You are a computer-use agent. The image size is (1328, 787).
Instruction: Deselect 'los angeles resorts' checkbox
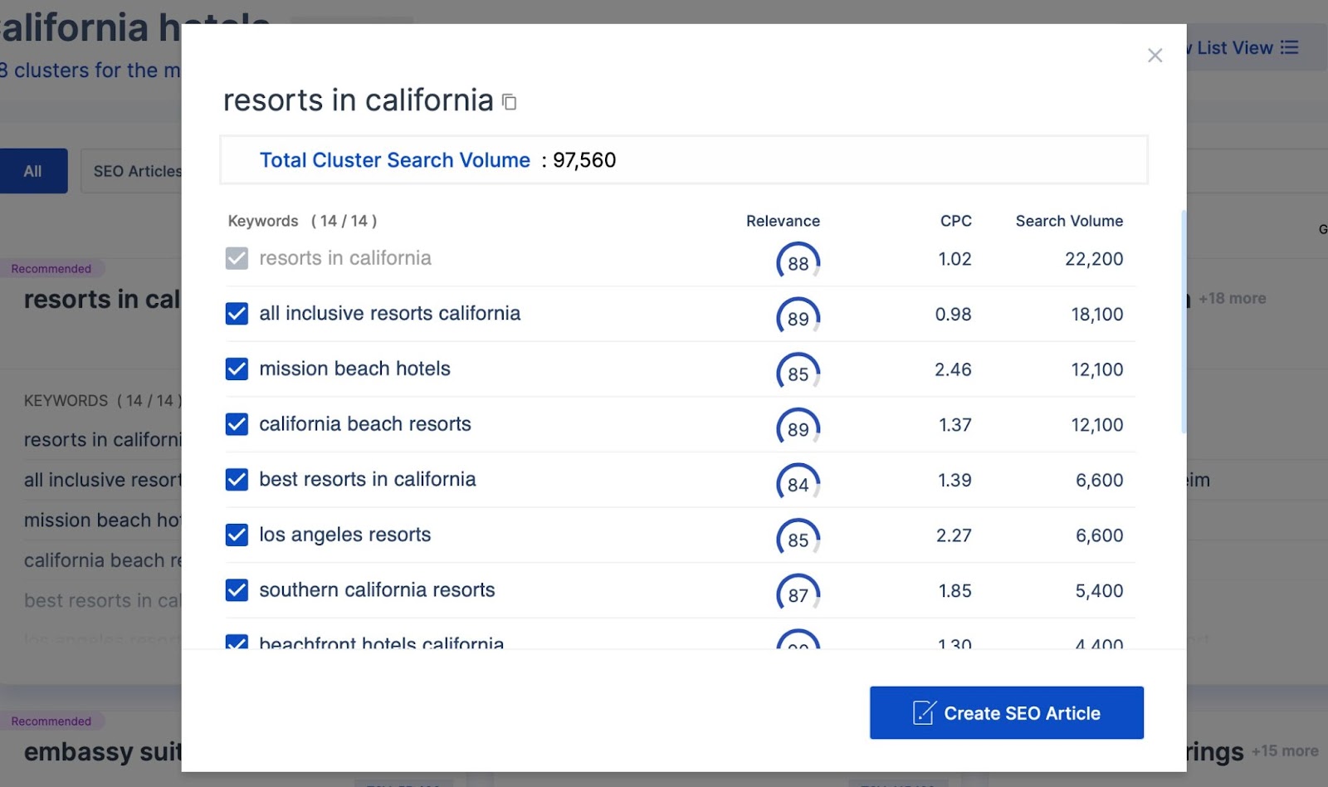[237, 535]
